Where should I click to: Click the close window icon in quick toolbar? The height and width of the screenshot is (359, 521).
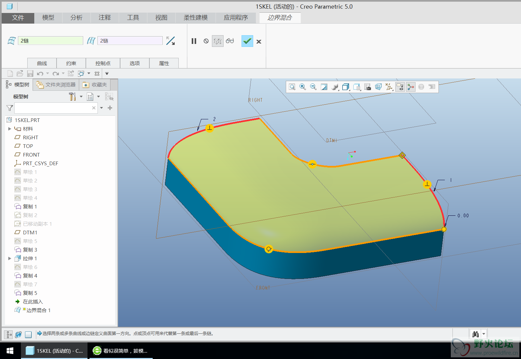[97, 73]
